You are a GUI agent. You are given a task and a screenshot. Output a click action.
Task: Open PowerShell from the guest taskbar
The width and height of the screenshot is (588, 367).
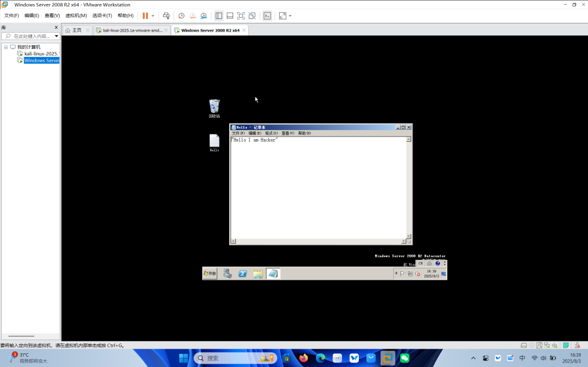(243, 274)
